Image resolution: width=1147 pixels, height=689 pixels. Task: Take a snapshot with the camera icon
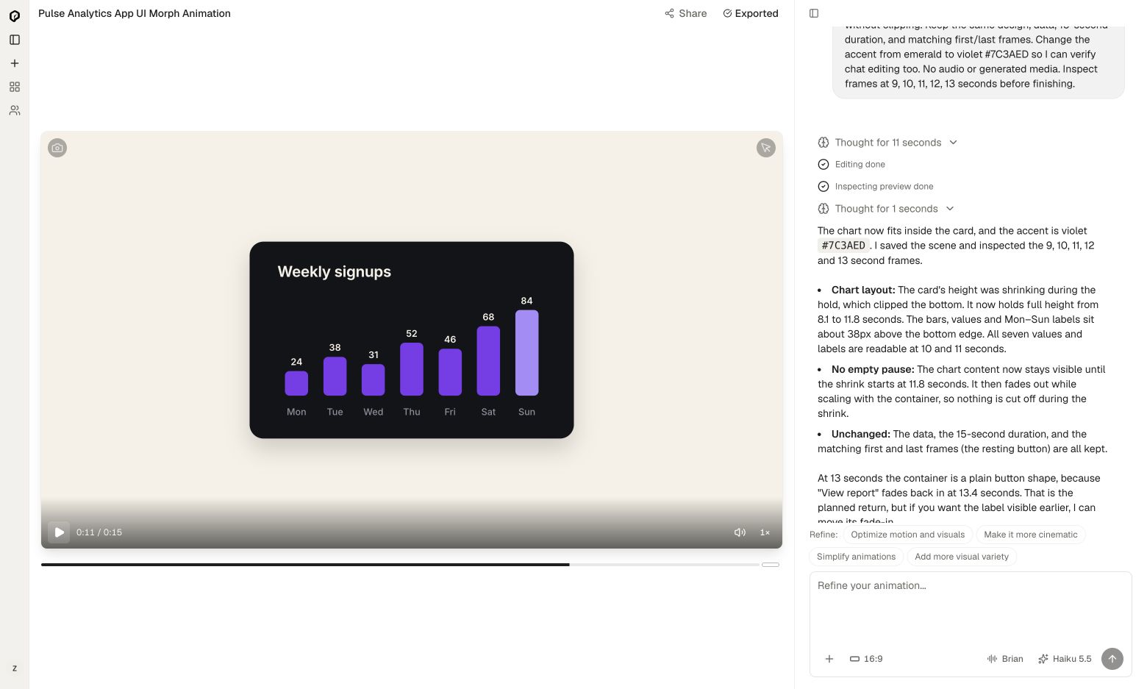pos(57,148)
